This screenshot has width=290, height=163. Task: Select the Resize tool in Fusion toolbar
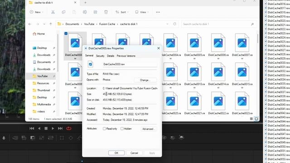[x=42, y=138]
